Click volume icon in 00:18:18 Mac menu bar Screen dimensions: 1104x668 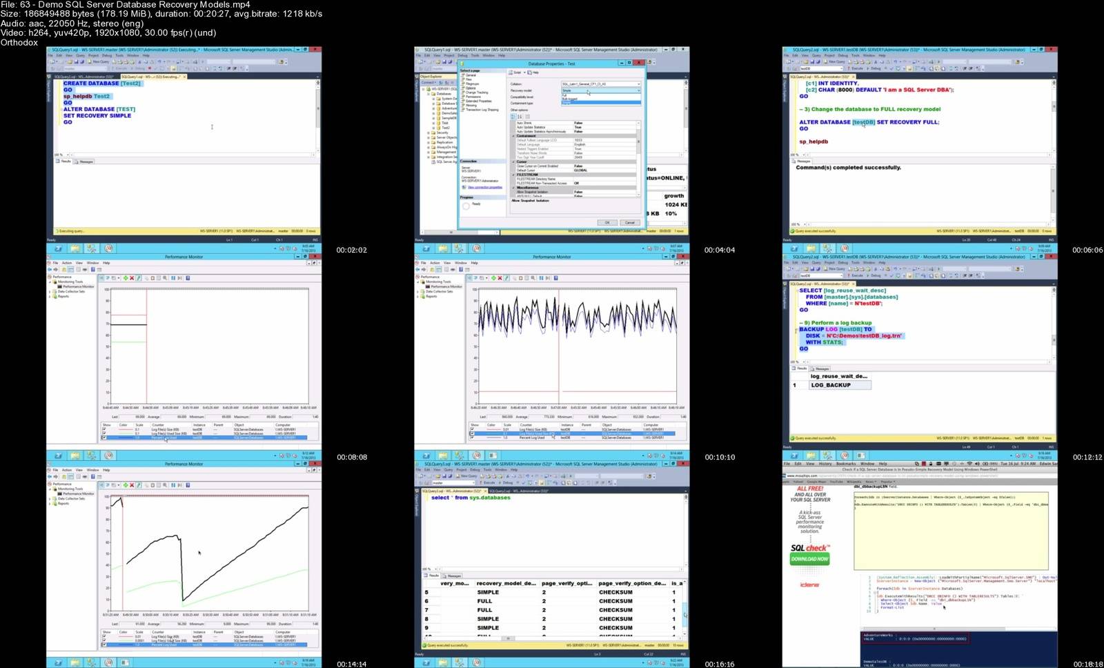(977, 464)
